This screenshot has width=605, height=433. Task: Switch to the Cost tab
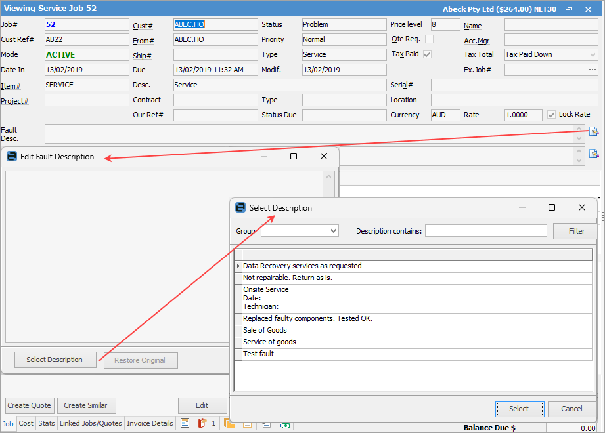[26, 424]
